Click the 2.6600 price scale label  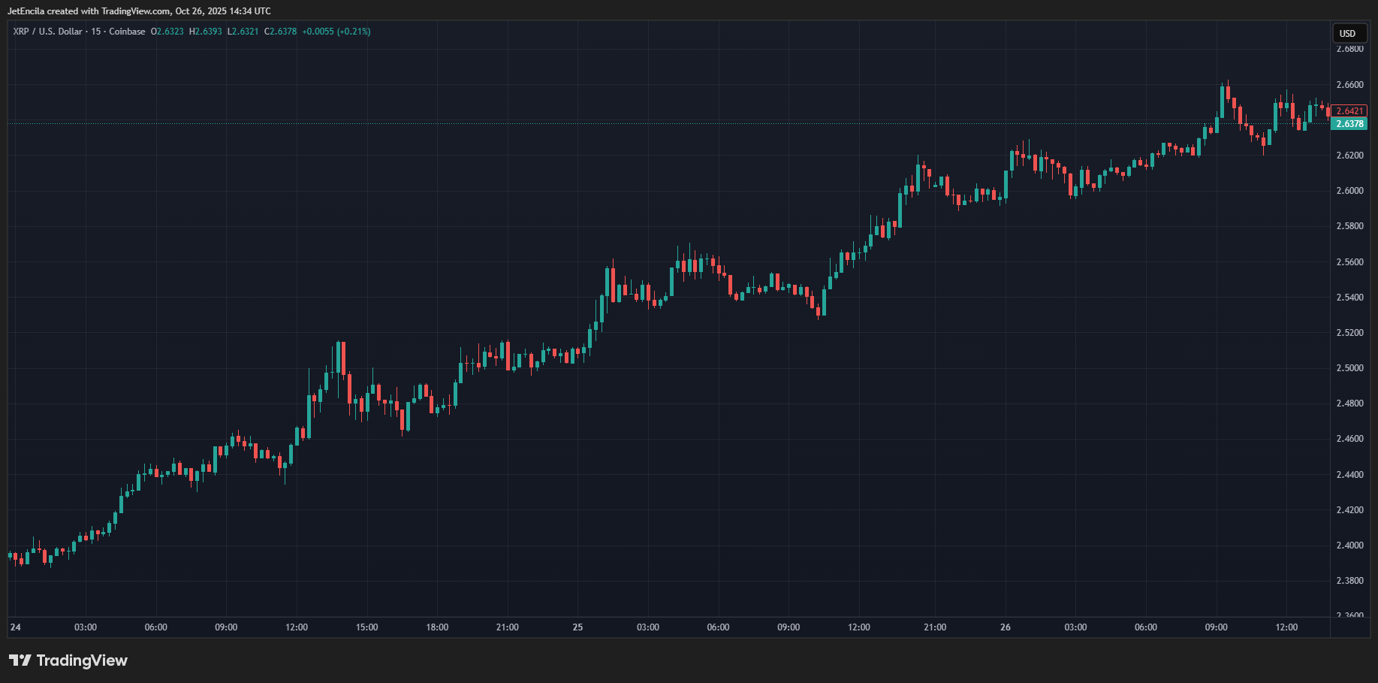[x=1349, y=85]
